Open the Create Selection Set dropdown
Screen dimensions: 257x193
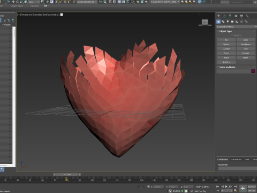tap(87, 2)
